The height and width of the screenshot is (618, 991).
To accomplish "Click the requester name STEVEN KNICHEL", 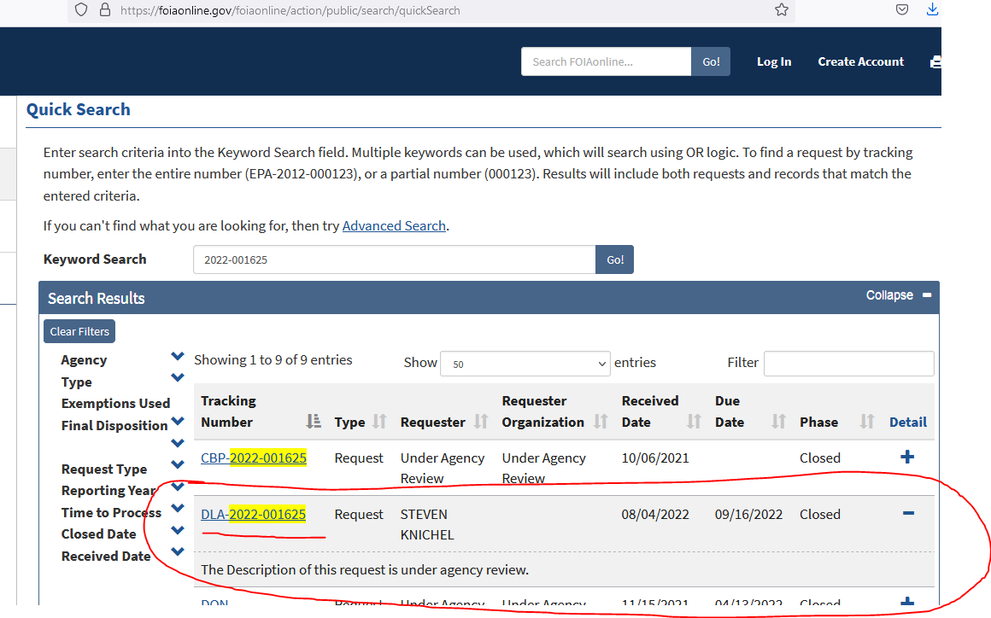I will point(427,525).
